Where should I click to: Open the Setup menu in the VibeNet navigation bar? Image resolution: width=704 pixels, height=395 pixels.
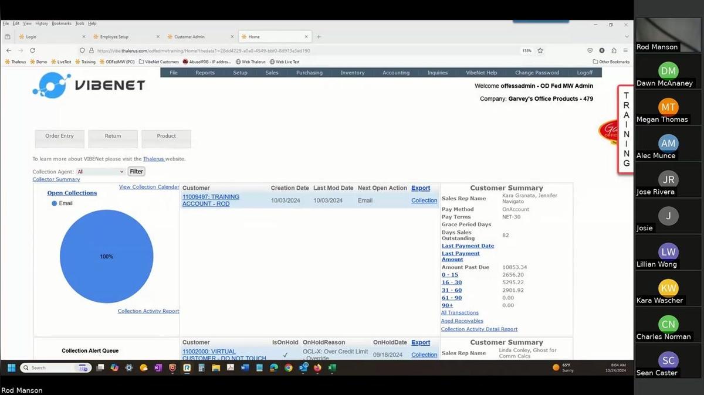tap(240, 72)
